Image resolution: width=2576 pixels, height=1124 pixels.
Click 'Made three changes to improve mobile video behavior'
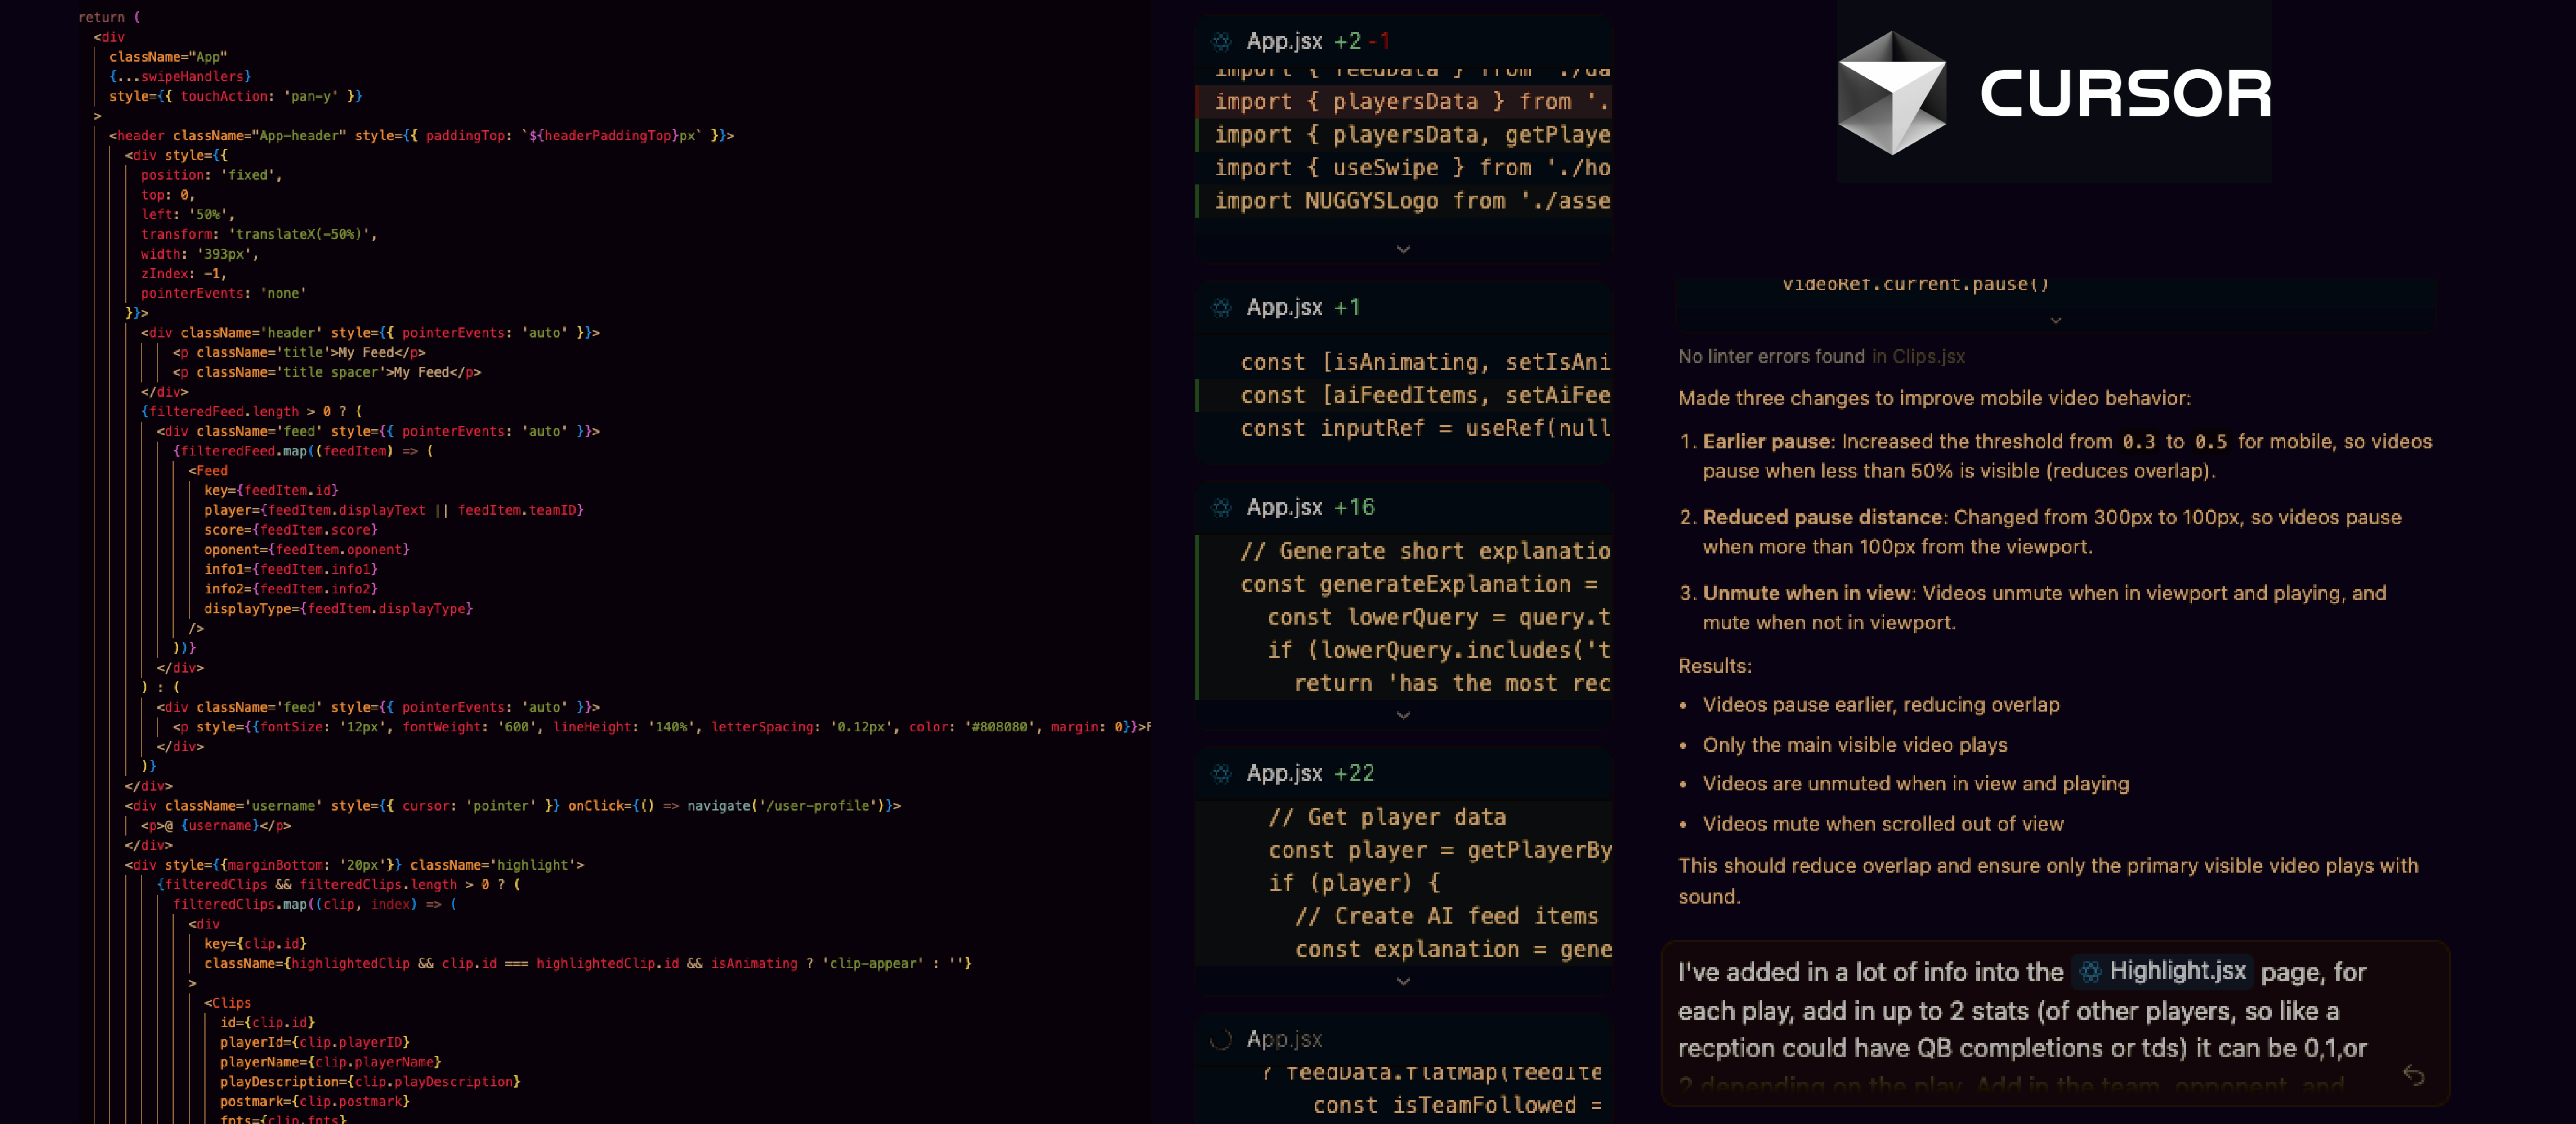tap(1934, 398)
